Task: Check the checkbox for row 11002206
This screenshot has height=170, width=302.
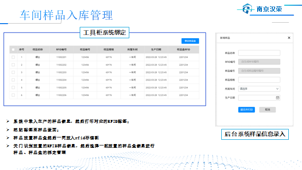Action: pyautogui.click(x=13, y=95)
